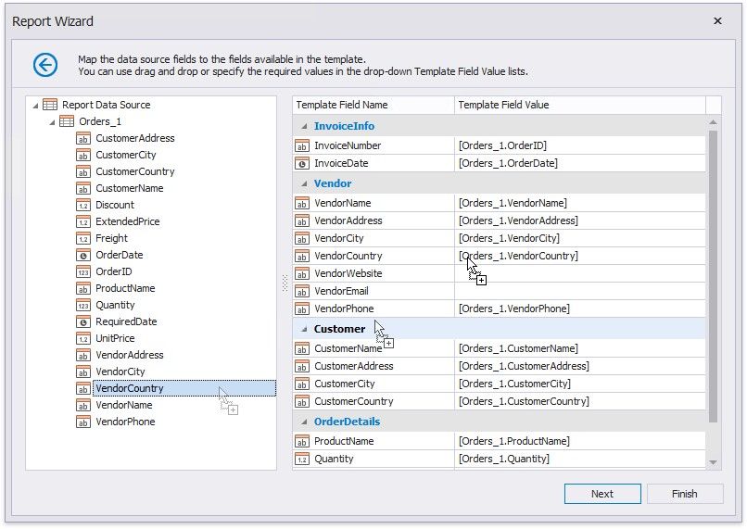Click the InvoiceDate clock icon in template list
The width and height of the screenshot is (747, 529).
coord(302,163)
